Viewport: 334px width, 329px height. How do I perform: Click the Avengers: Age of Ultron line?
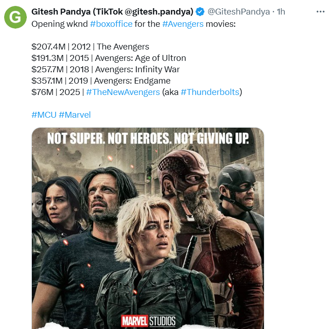[109, 58]
